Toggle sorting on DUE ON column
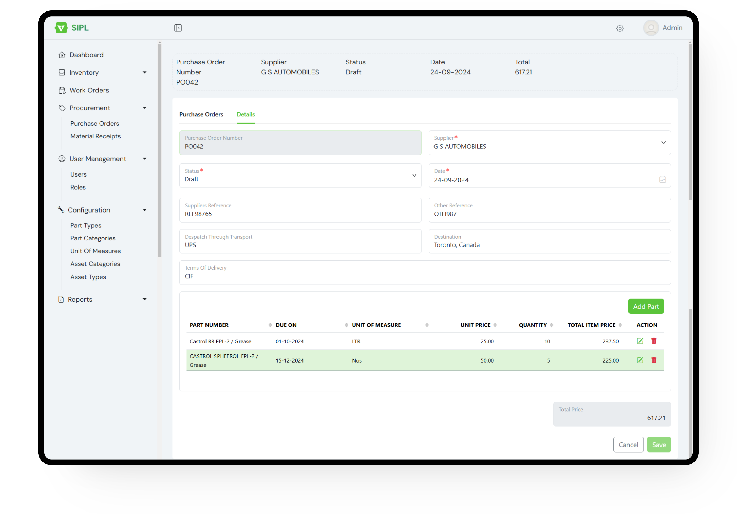 pos(346,325)
